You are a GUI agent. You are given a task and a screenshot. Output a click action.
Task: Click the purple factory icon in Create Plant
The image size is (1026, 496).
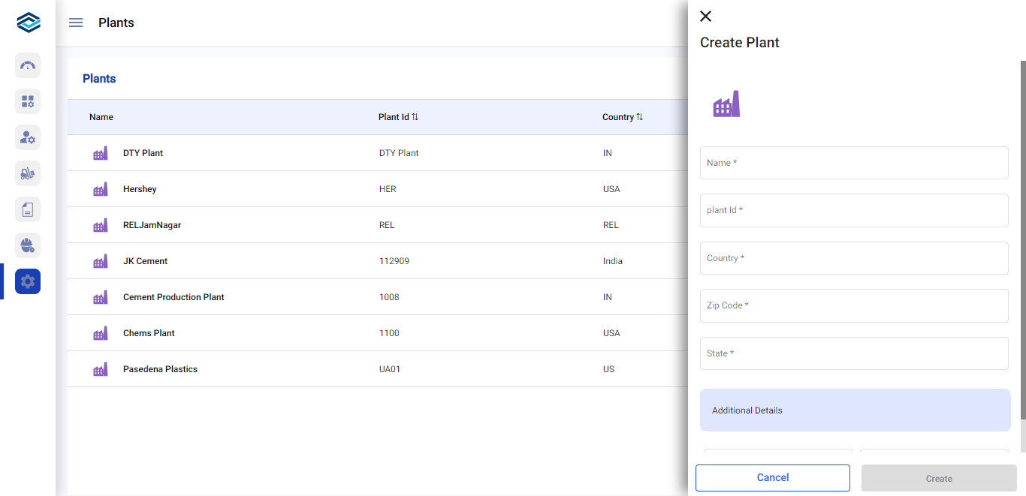(x=726, y=104)
